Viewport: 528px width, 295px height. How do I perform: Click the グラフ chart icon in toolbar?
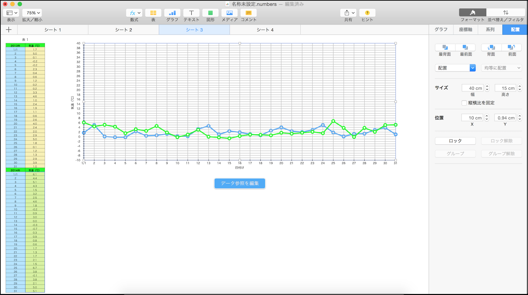(172, 13)
